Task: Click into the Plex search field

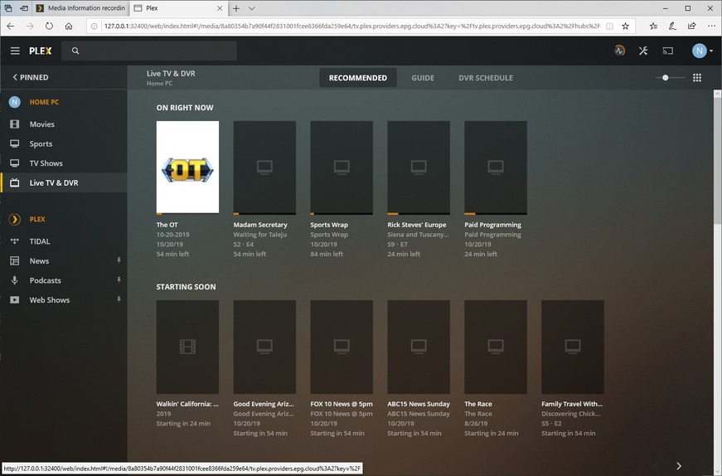Action: [149, 51]
